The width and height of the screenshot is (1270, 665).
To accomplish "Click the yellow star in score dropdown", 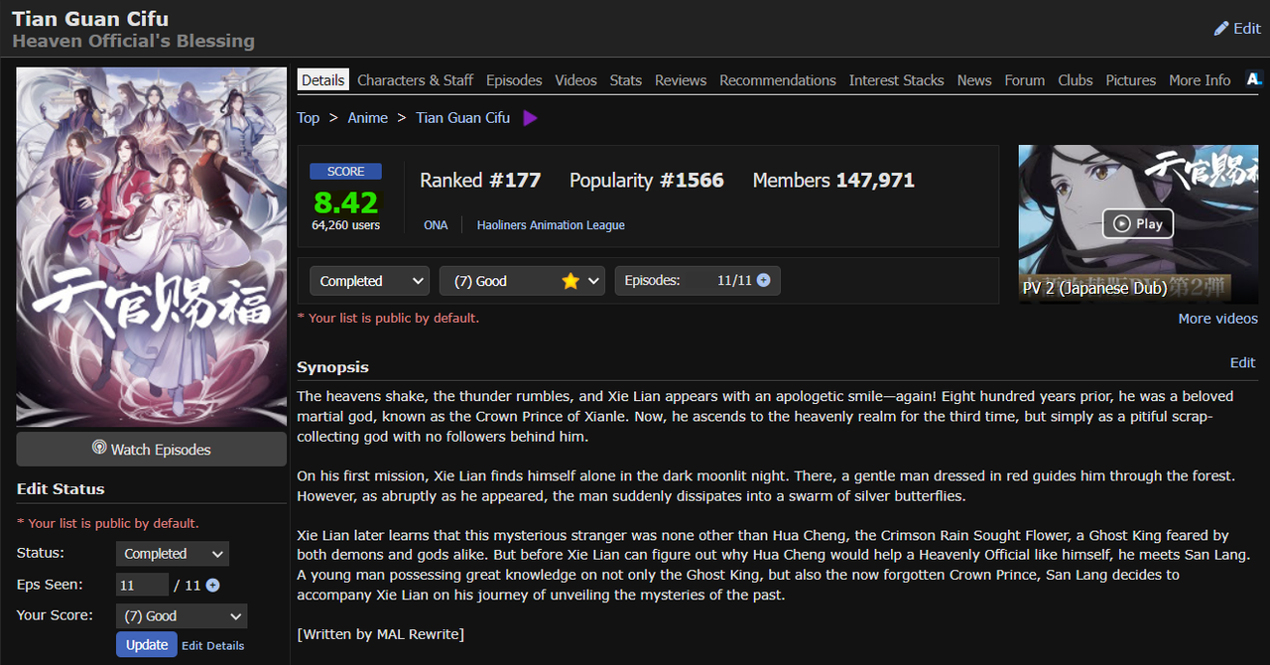I will pos(571,281).
